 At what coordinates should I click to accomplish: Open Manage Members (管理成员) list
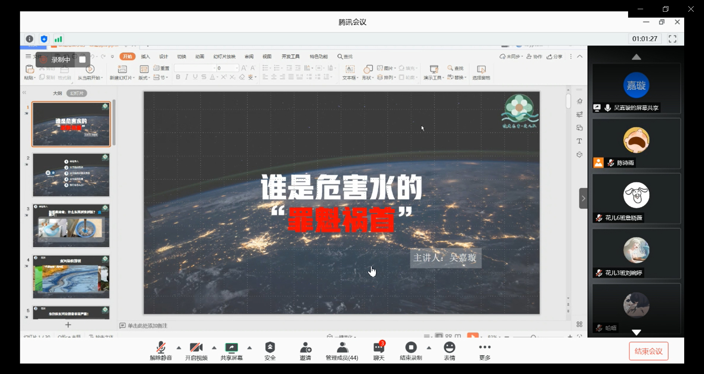tap(342, 351)
